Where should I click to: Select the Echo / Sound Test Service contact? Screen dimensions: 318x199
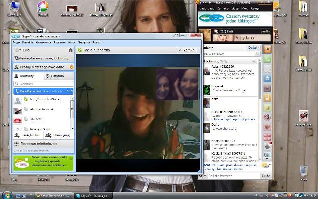[42, 99]
